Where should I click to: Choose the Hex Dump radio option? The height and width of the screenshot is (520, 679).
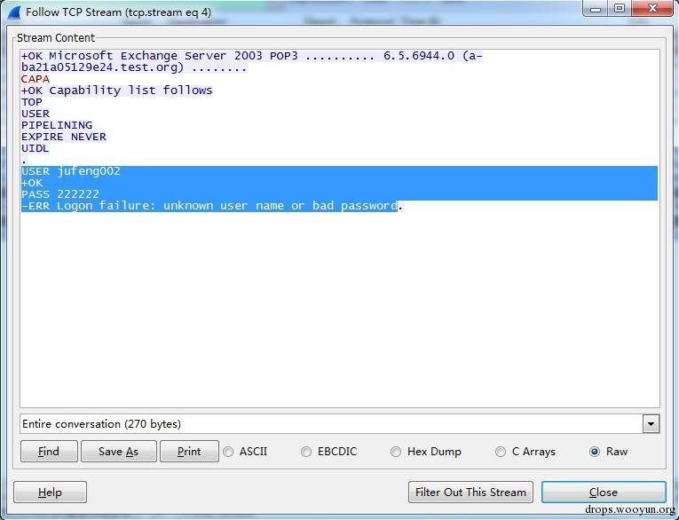coord(396,452)
